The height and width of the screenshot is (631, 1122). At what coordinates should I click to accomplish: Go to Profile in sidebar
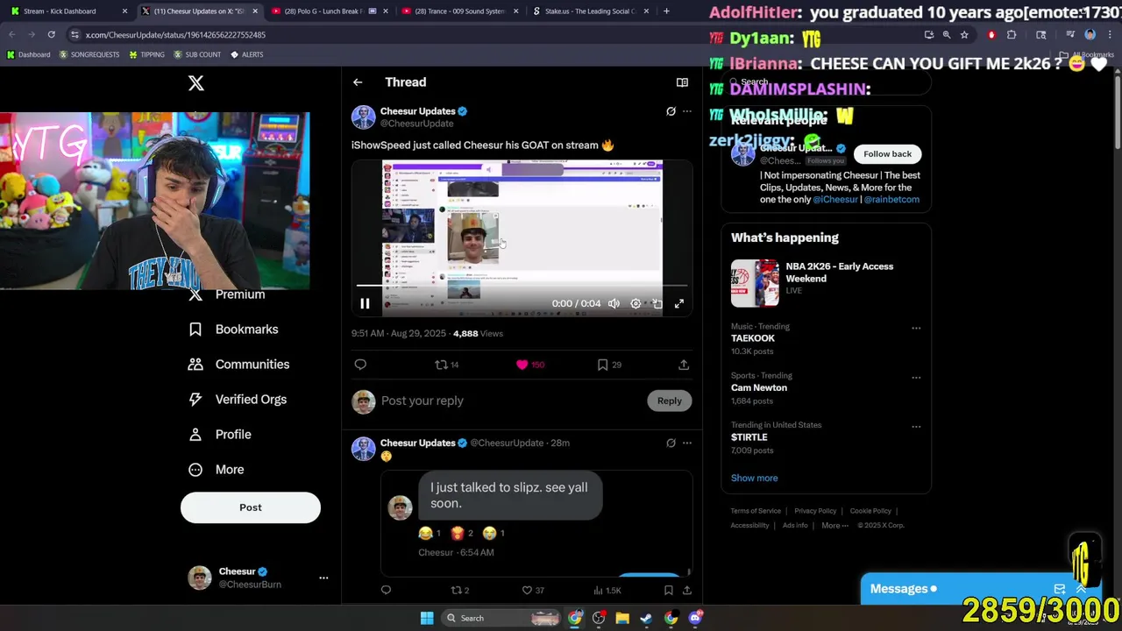click(x=220, y=435)
